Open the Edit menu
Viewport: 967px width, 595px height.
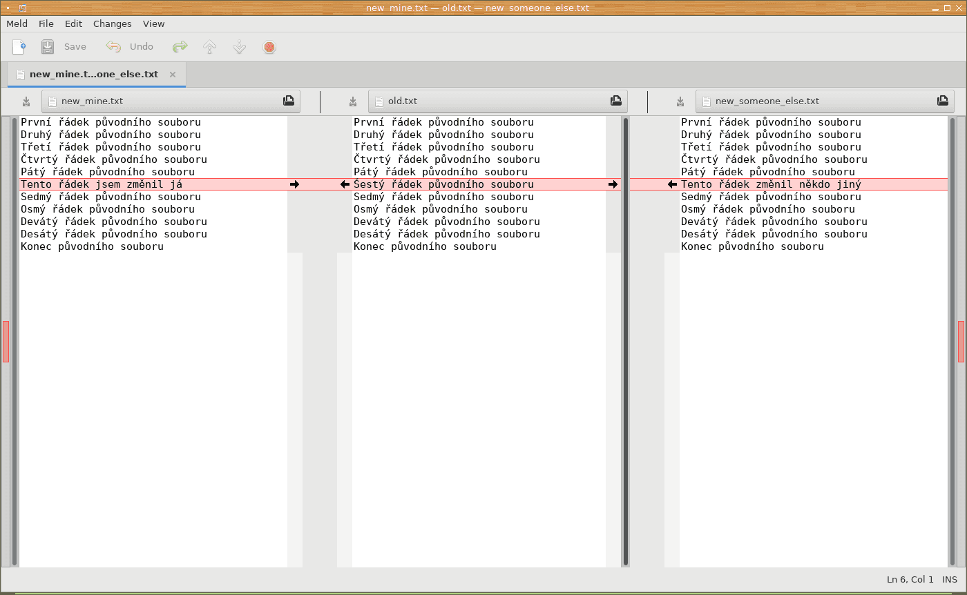73,23
